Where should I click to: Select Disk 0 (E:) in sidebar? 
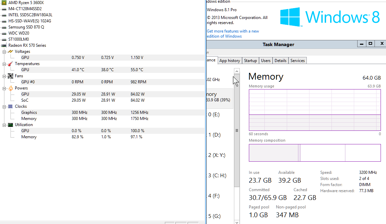point(220,115)
